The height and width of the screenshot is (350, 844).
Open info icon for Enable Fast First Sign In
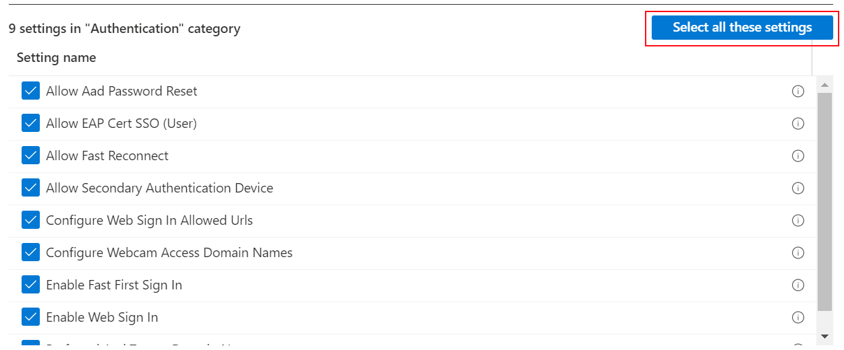click(x=798, y=285)
